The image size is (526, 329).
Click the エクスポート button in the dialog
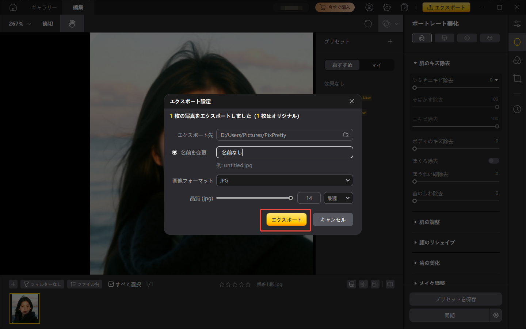click(285, 219)
